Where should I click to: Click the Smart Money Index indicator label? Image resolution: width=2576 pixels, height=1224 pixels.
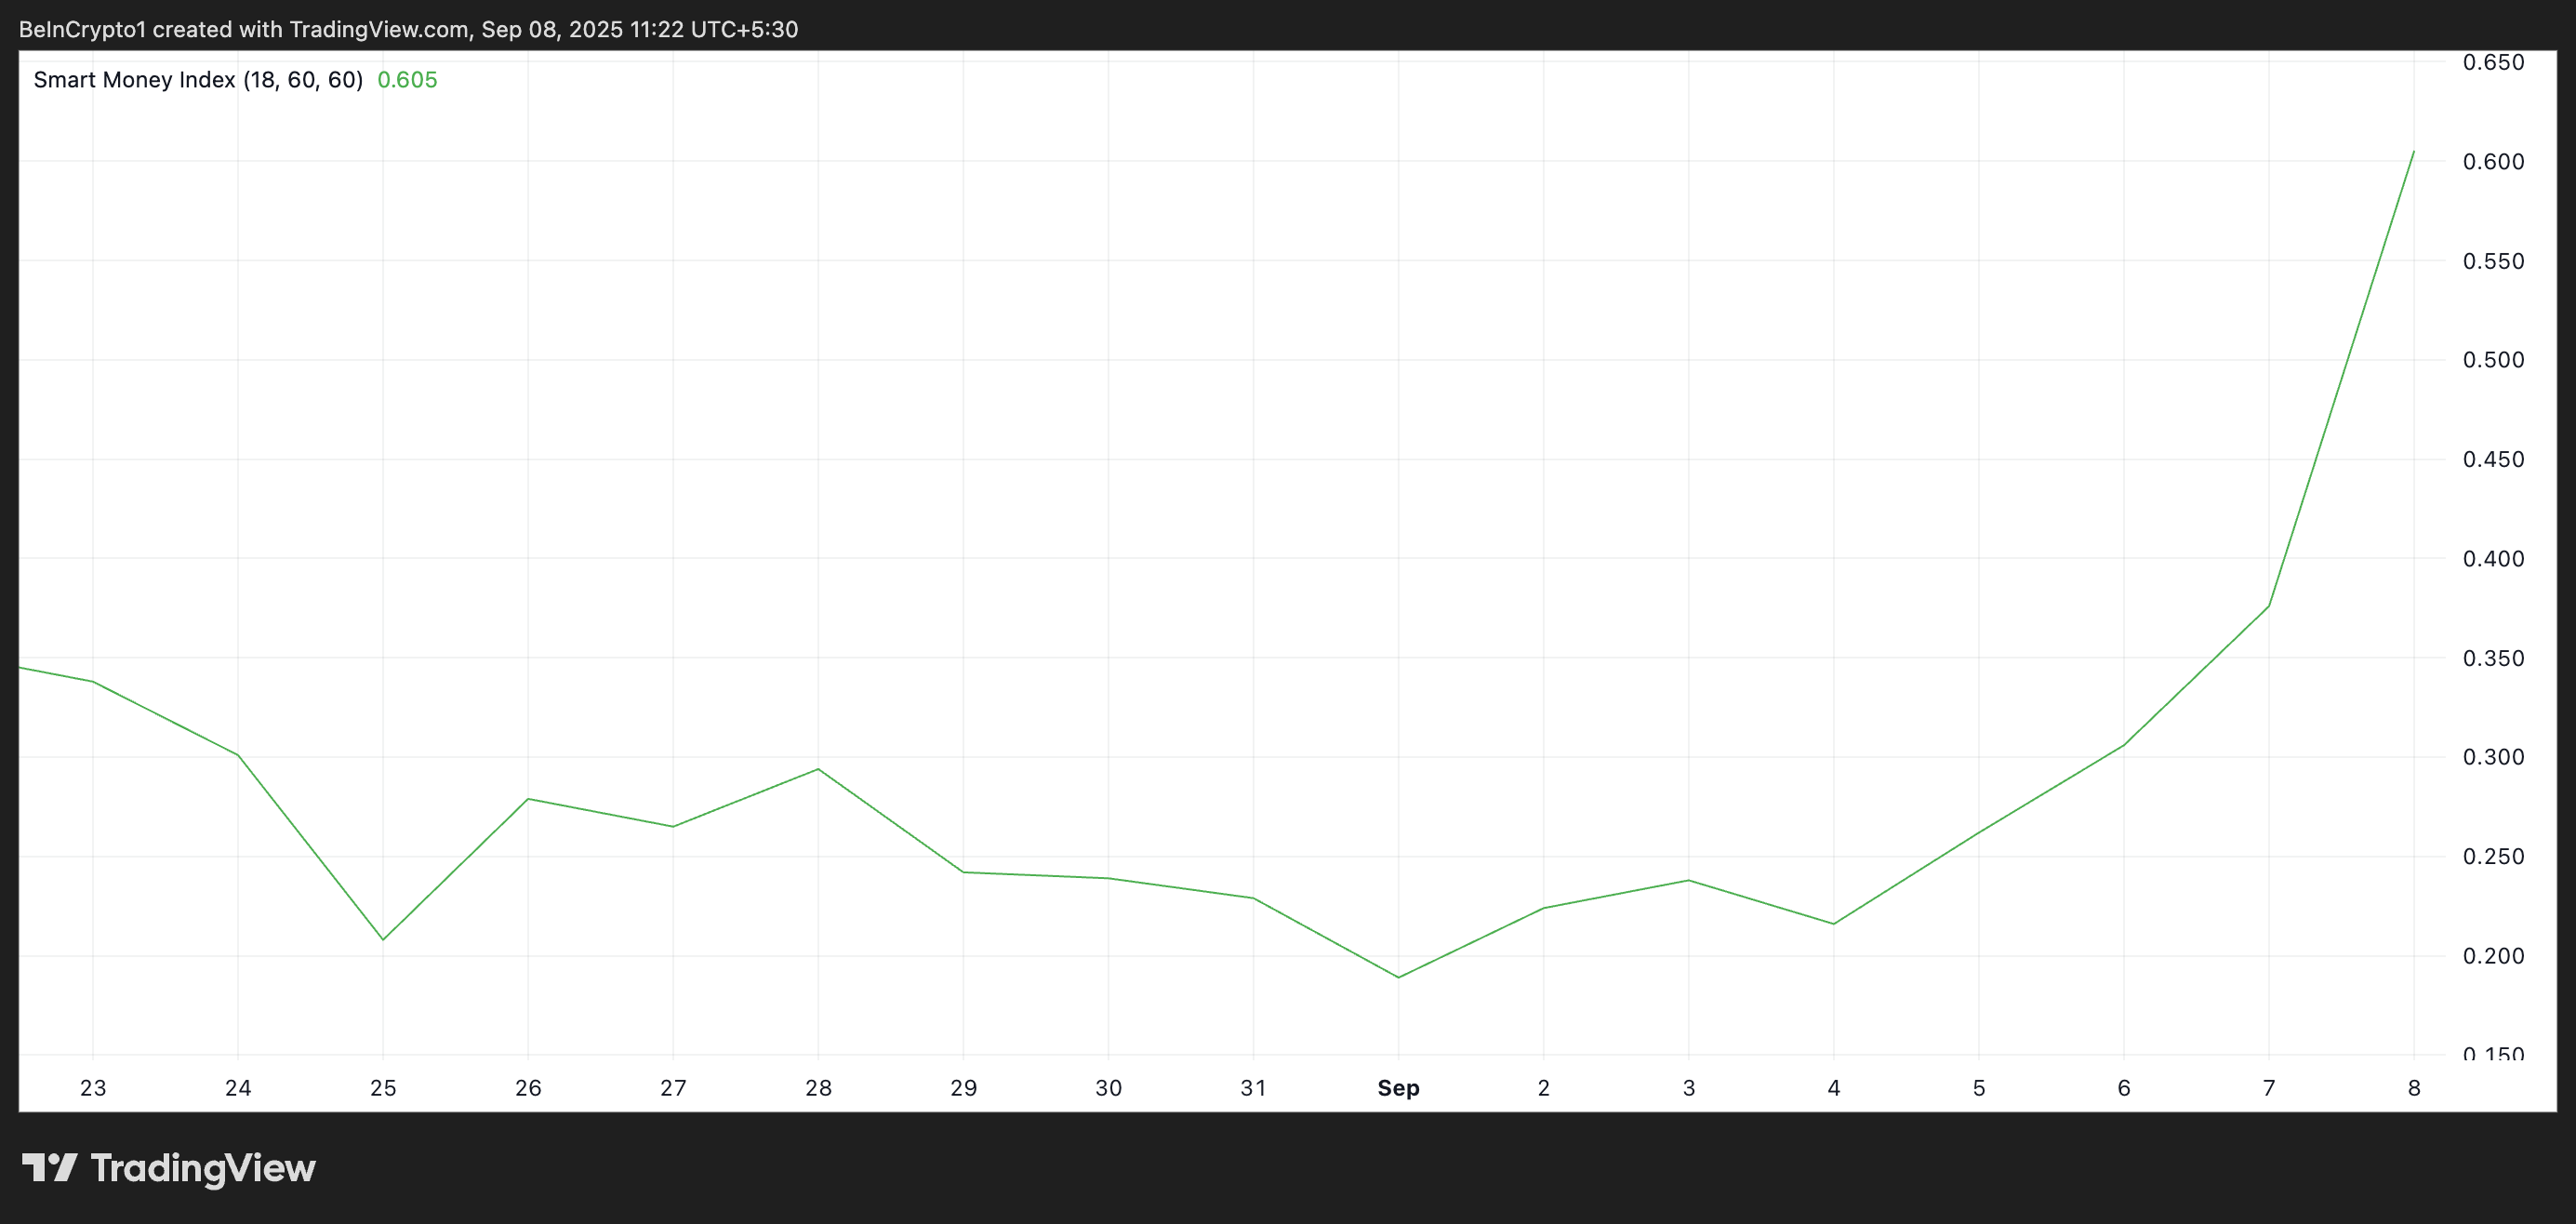(x=198, y=80)
